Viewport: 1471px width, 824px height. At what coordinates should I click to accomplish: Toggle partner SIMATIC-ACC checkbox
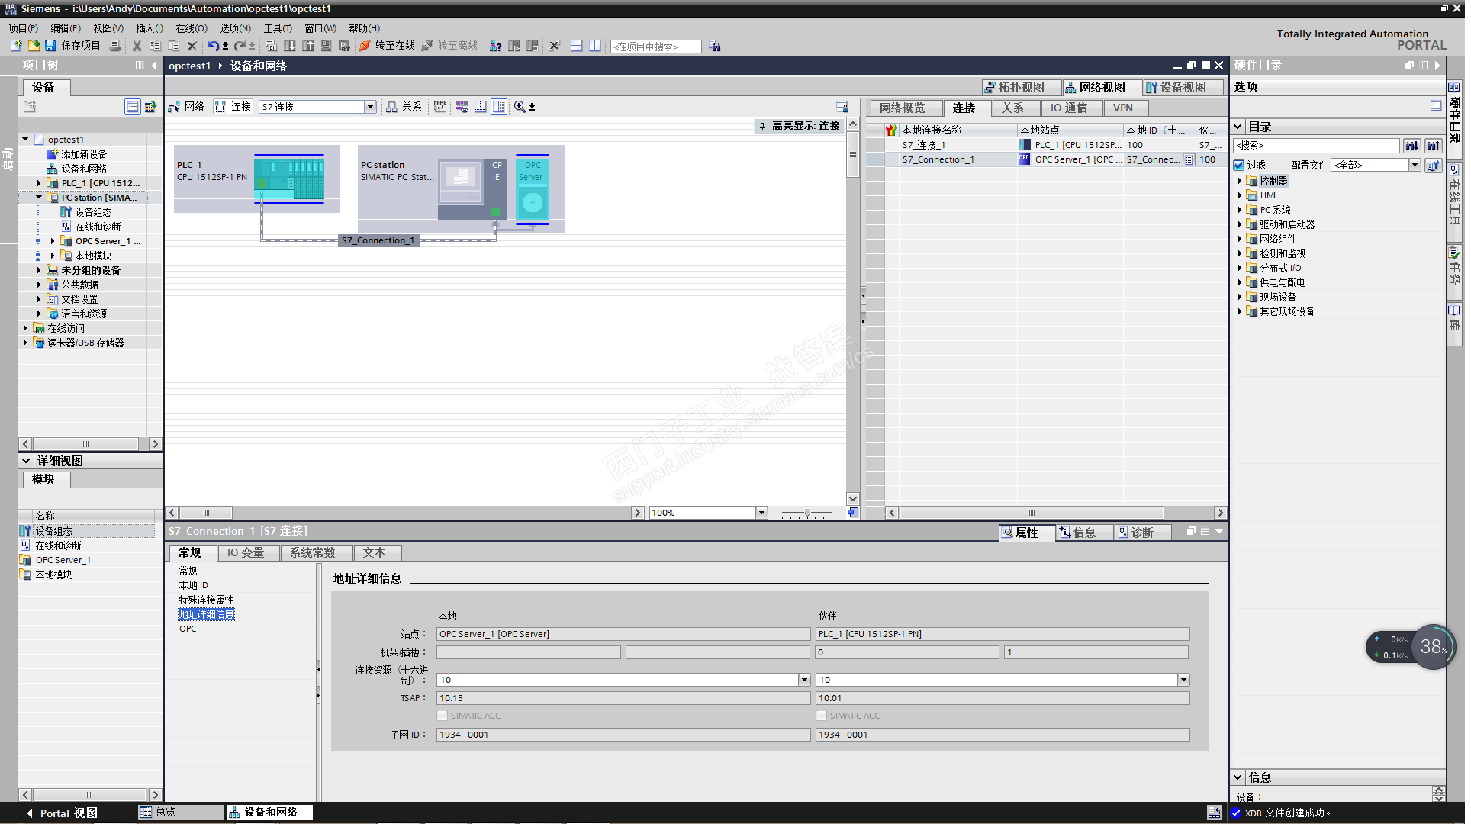tap(821, 716)
